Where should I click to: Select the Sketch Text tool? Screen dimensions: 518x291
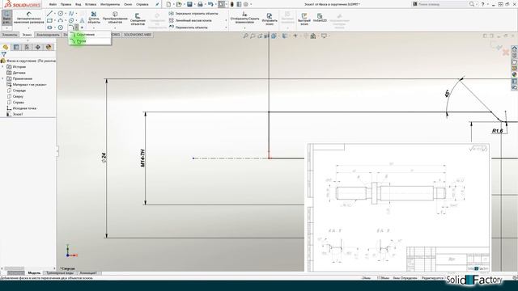(82, 21)
